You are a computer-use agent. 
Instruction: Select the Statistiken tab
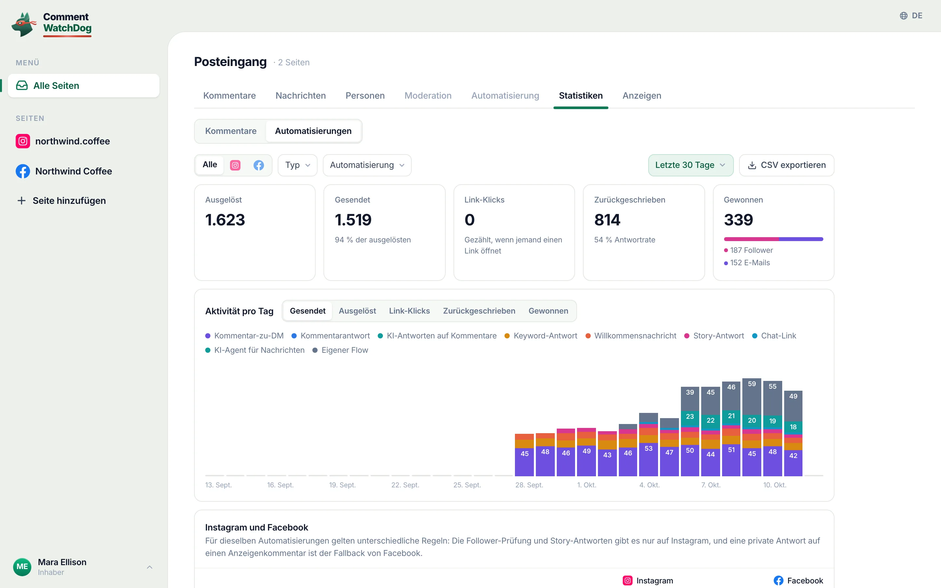tap(581, 96)
